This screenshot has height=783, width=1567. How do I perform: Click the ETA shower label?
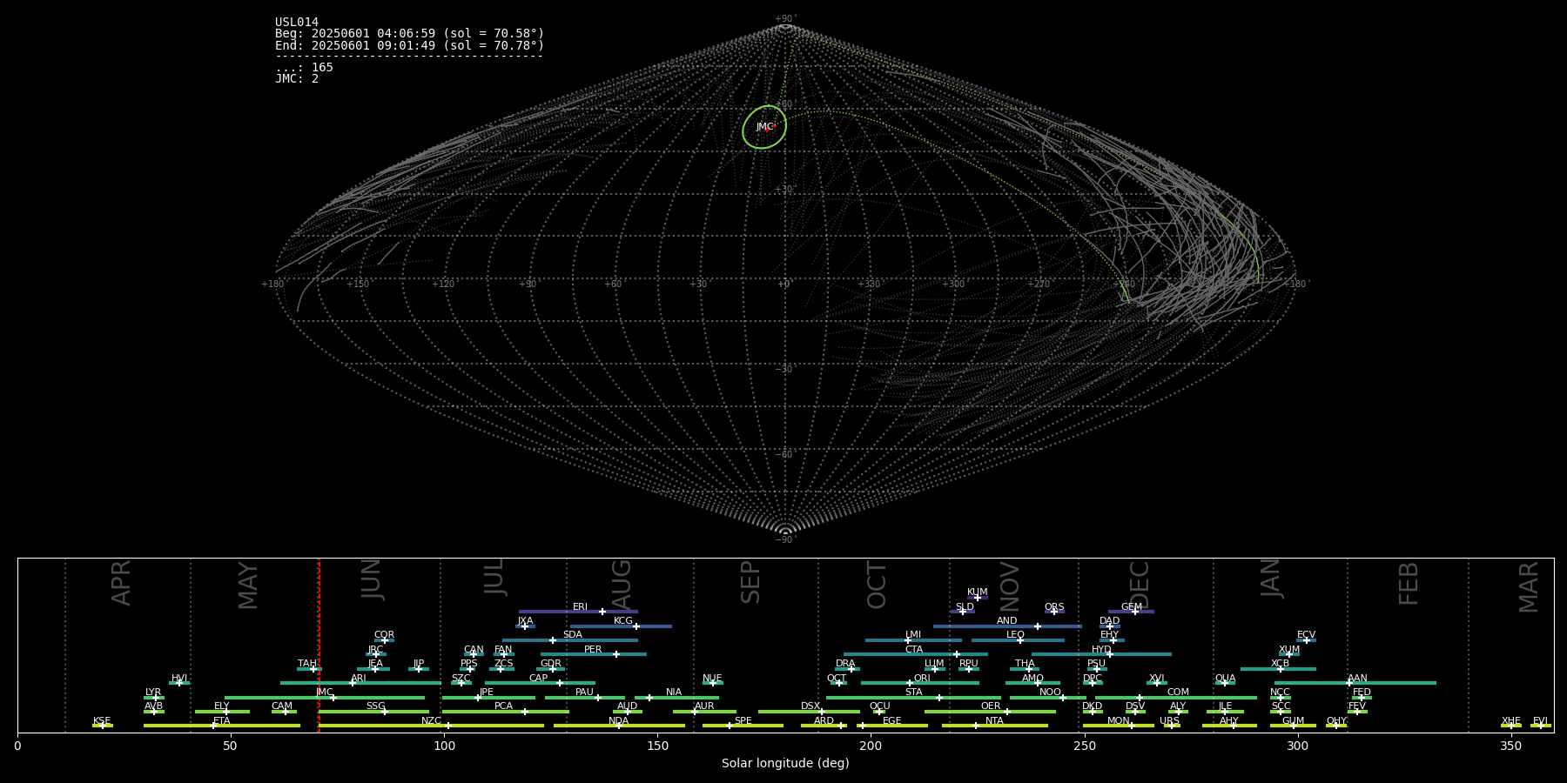(222, 721)
